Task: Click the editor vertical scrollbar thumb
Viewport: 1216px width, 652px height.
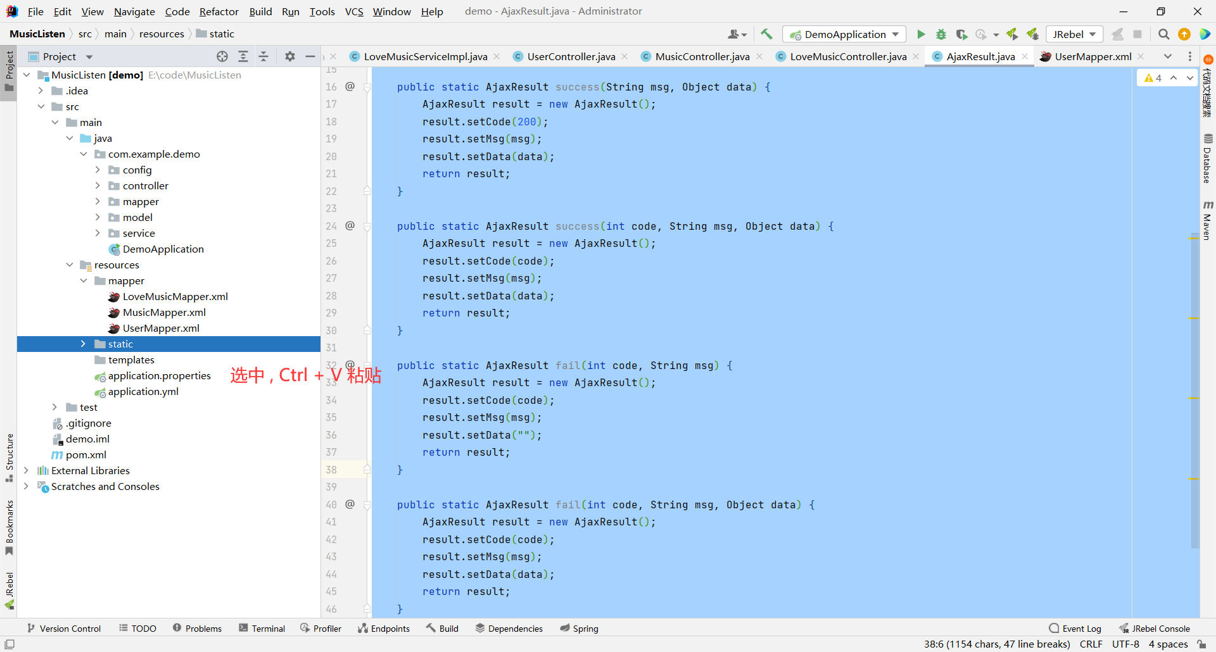Action: click(x=1194, y=389)
